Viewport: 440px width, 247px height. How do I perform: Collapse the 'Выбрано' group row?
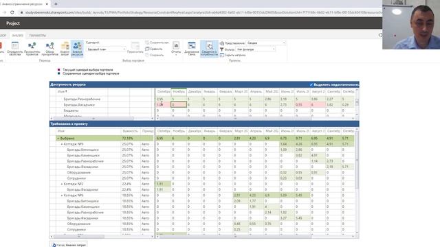click(x=58, y=139)
